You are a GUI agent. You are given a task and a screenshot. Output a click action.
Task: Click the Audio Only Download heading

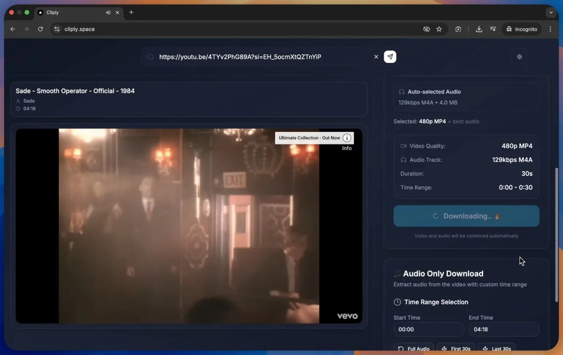pyautogui.click(x=443, y=274)
